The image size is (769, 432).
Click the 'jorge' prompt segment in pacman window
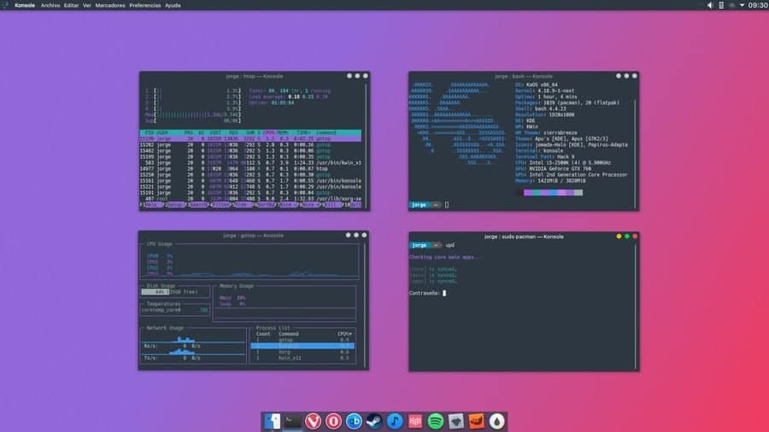(x=419, y=245)
